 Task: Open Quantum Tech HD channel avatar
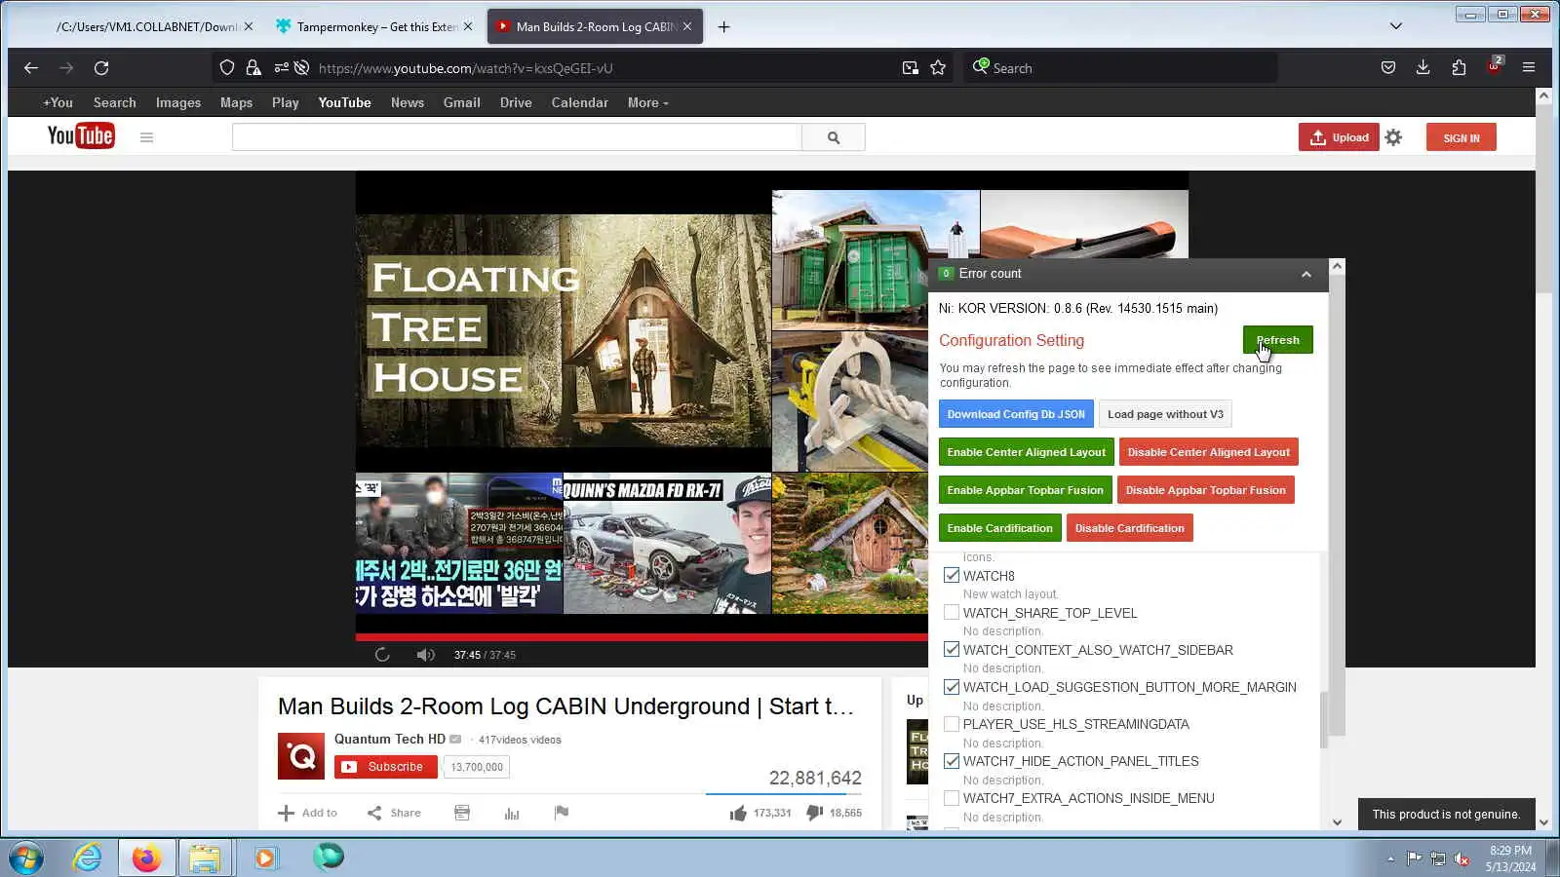coord(301,756)
